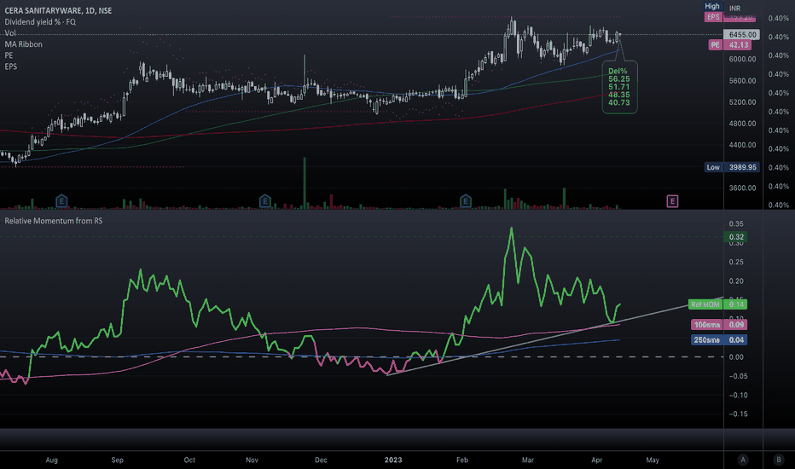Screen dimensions: 795x469
Task: Click the 100sma 0.09 label
Action: point(718,325)
